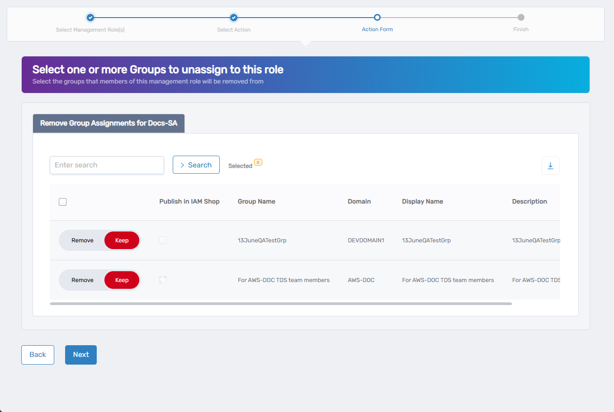614x412 pixels.
Task: Check Publish in IAM Shop for AWS-DOC row
Action: click(163, 280)
